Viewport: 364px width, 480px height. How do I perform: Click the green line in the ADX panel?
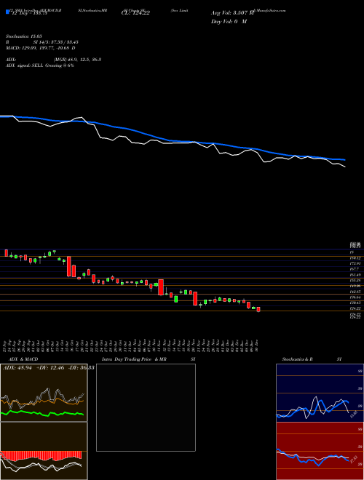point(42,413)
